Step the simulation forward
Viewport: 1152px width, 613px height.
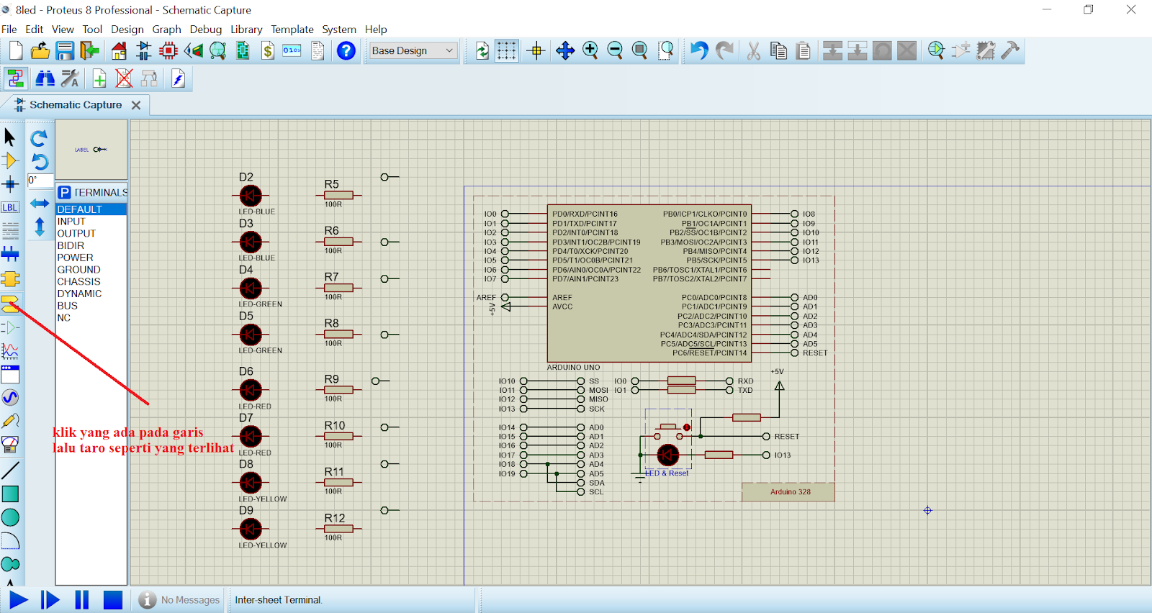(50, 600)
